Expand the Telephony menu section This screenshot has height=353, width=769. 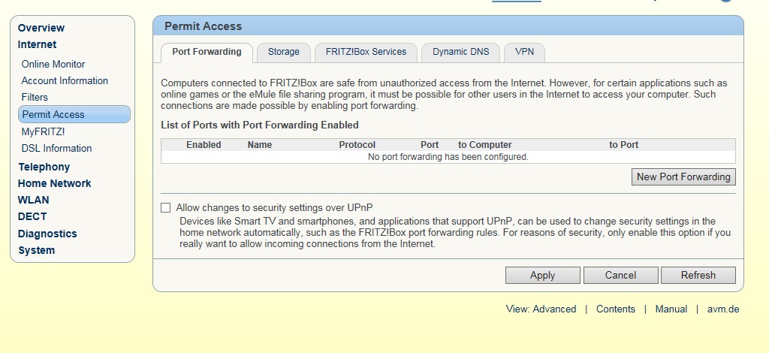tap(44, 167)
